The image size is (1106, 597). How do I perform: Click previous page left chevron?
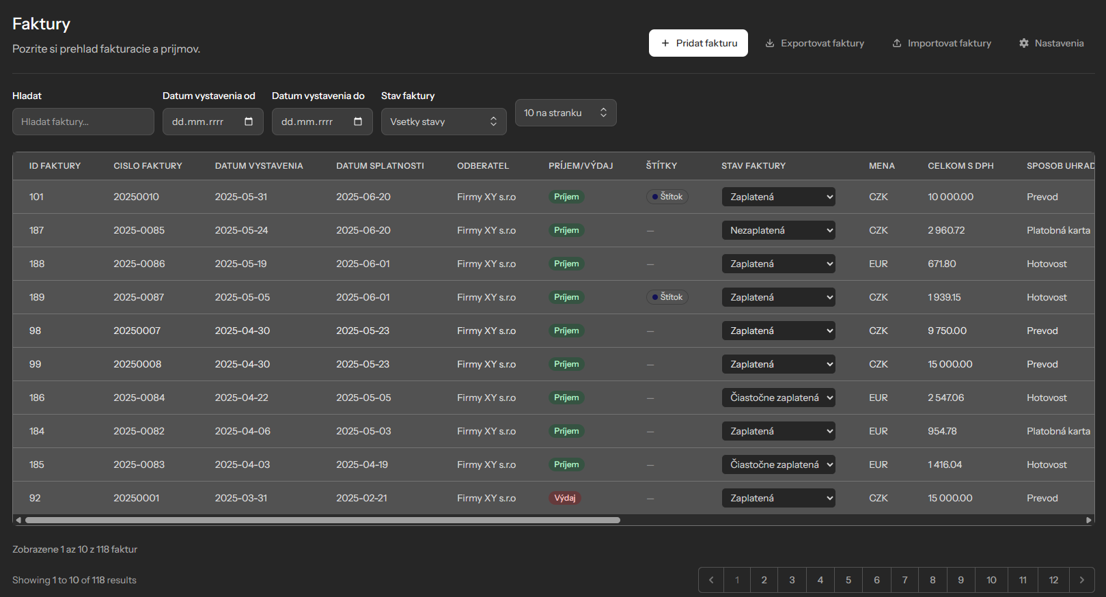point(711,580)
